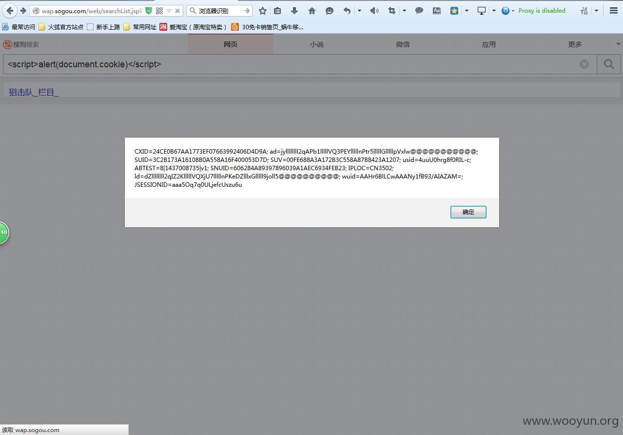Open the 30免卡销售页 bookmark

pyautogui.click(x=267, y=27)
